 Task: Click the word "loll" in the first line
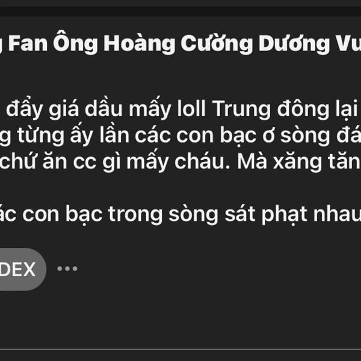[x=191, y=108]
